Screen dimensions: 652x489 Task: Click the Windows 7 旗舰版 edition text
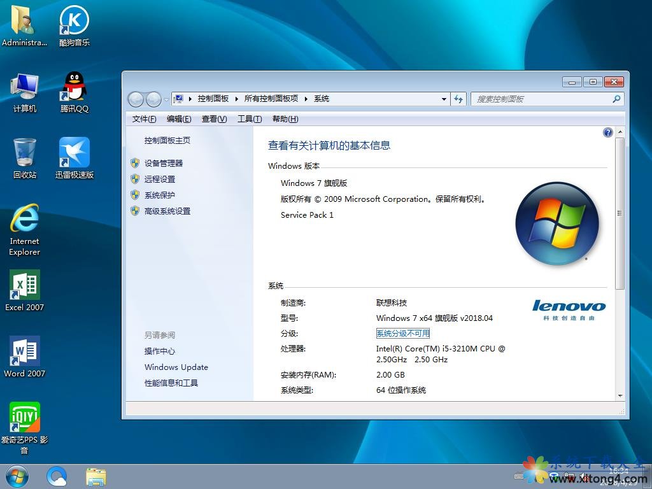(x=314, y=183)
